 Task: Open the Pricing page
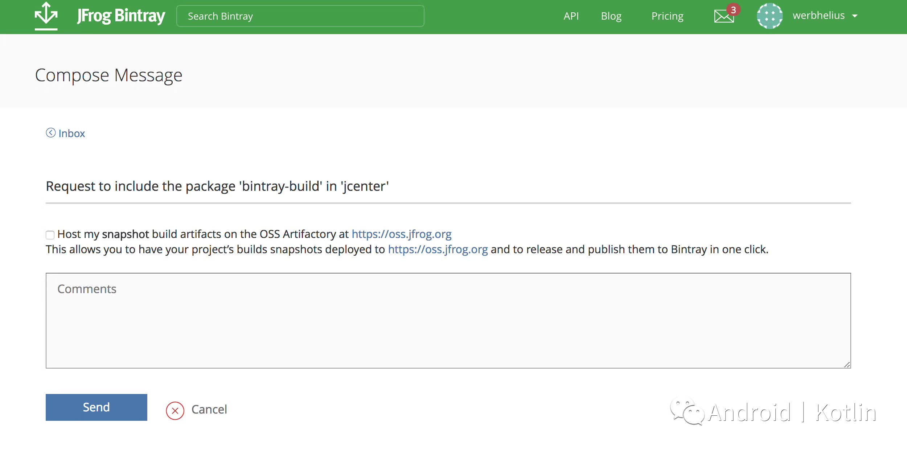(x=667, y=16)
